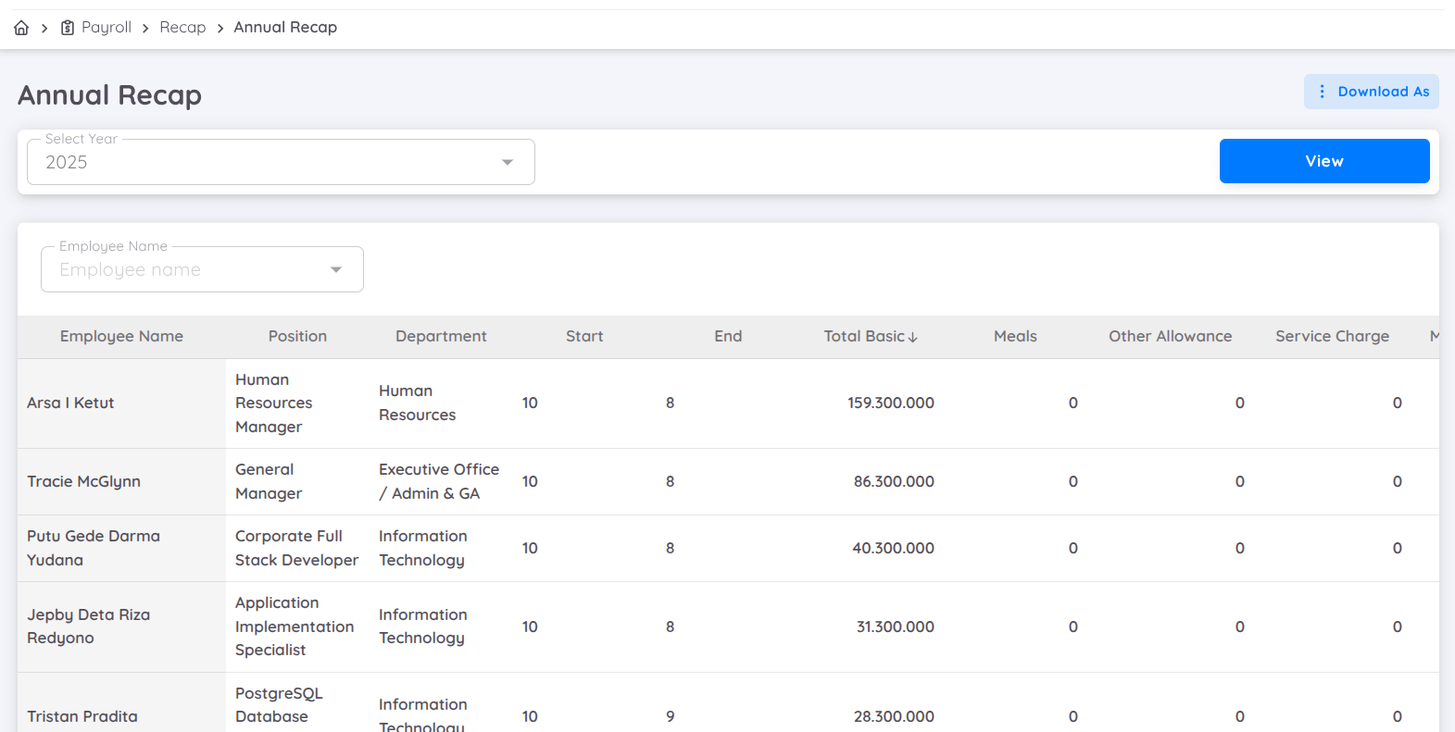Sort by the Position column header
The height and width of the screenshot is (732, 1455).
[297, 337]
